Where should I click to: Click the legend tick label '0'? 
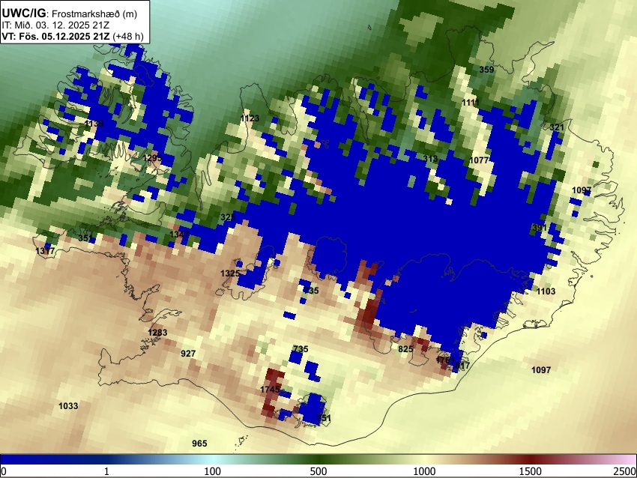tap(4, 471)
